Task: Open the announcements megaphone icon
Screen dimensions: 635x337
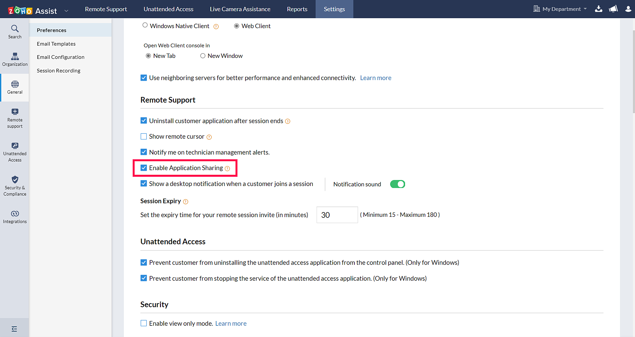Action: (x=613, y=9)
